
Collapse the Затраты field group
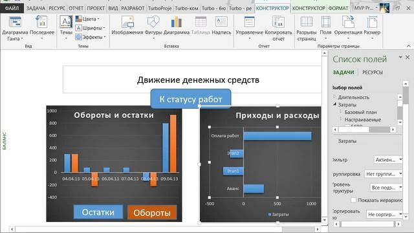point(334,104)
